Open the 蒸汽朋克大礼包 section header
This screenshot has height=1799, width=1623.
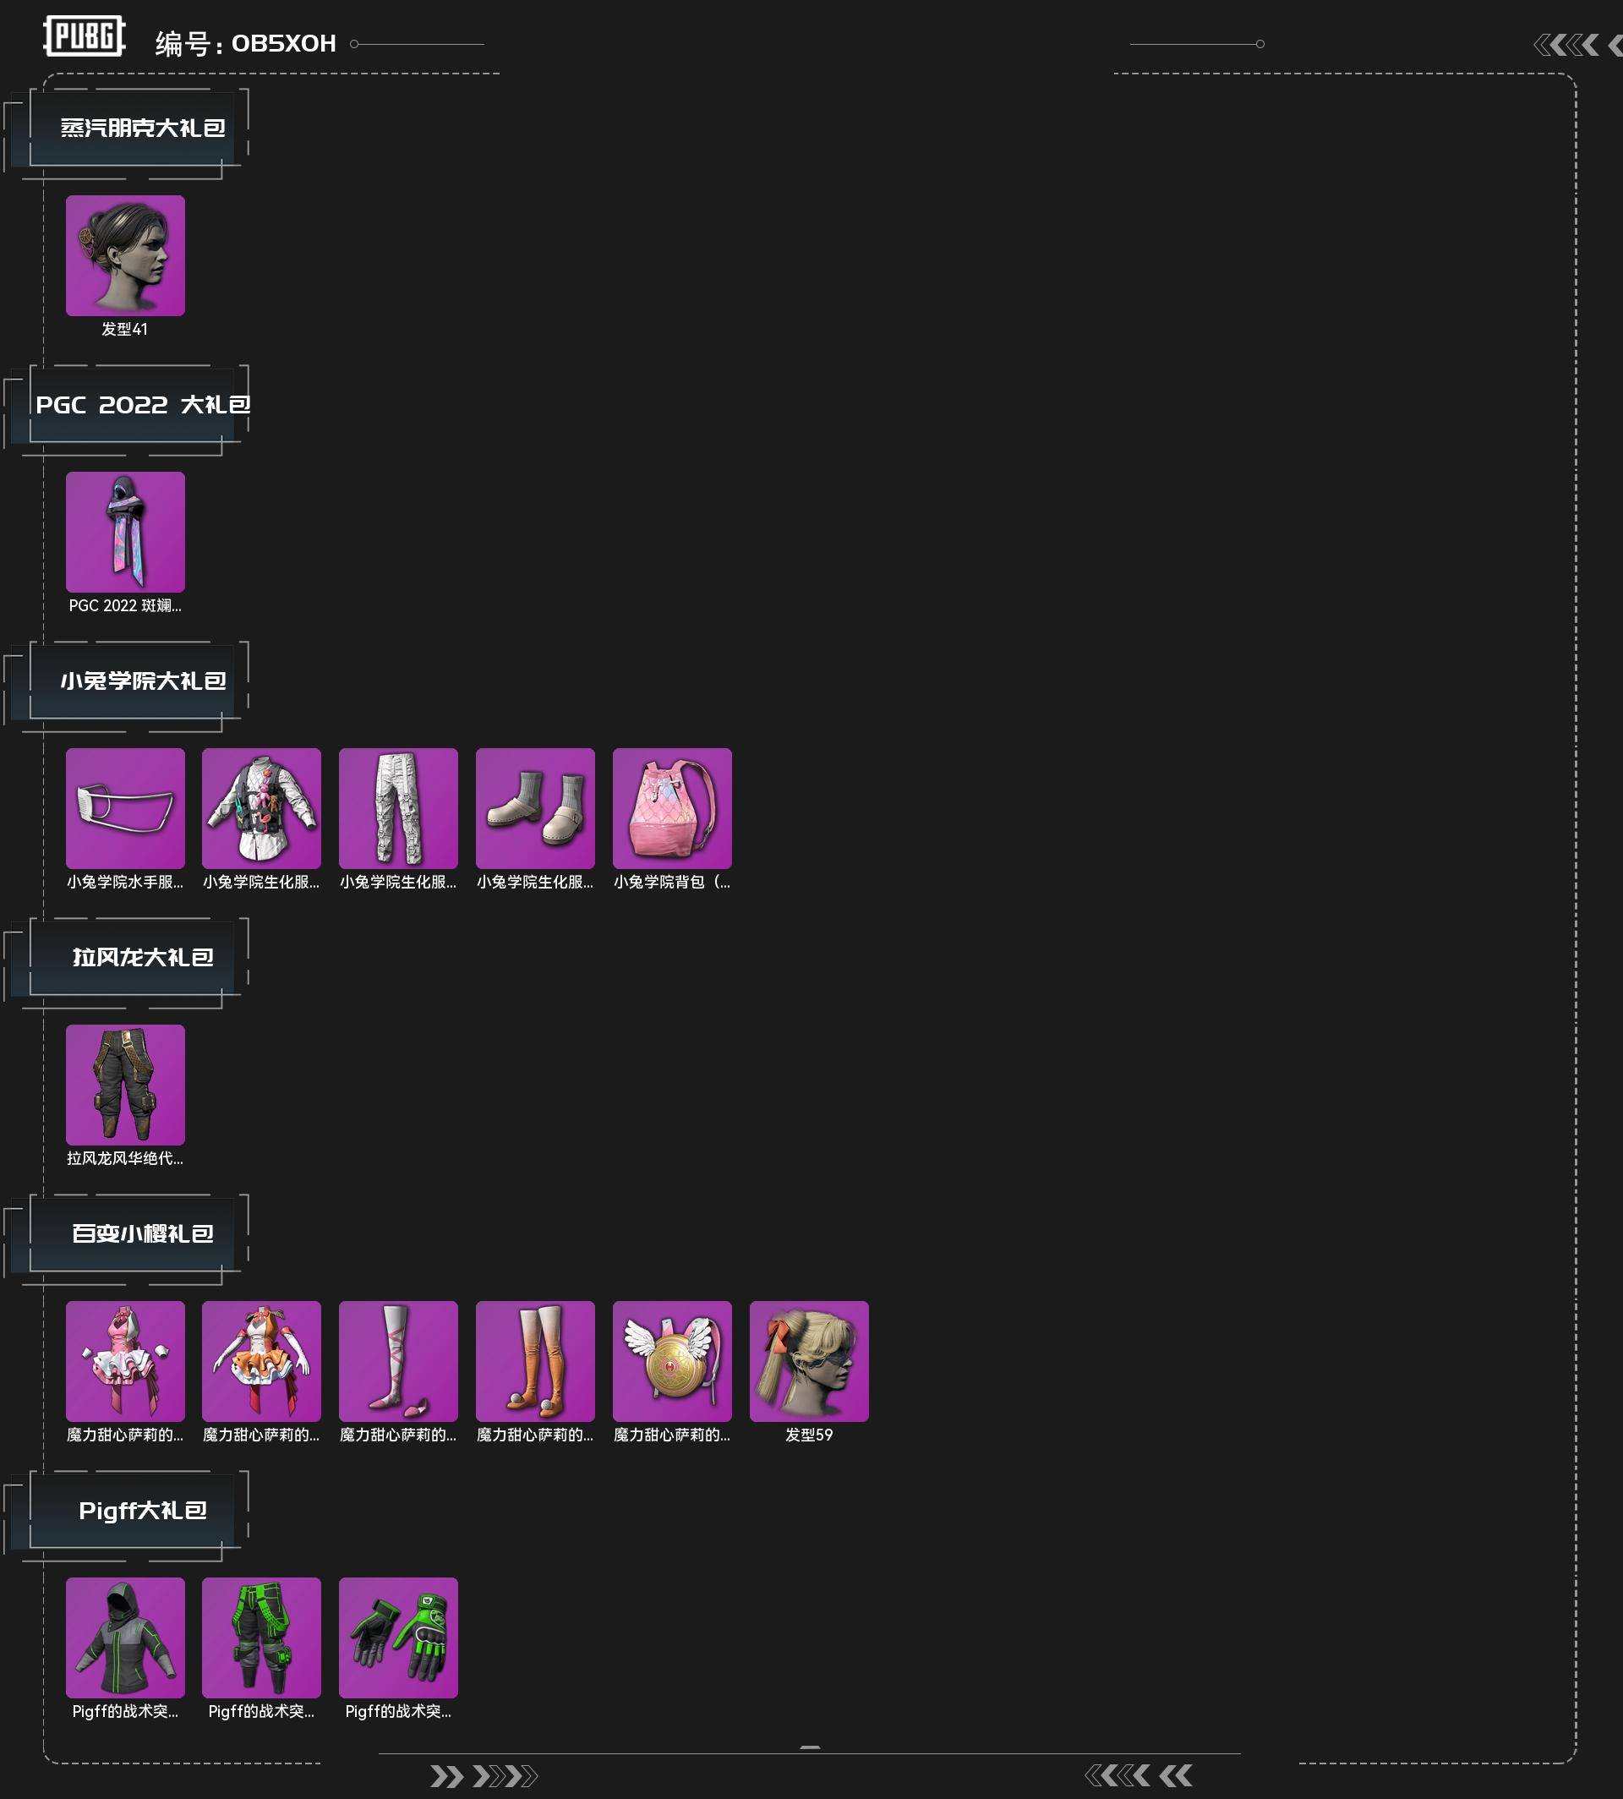coord(143,128)
